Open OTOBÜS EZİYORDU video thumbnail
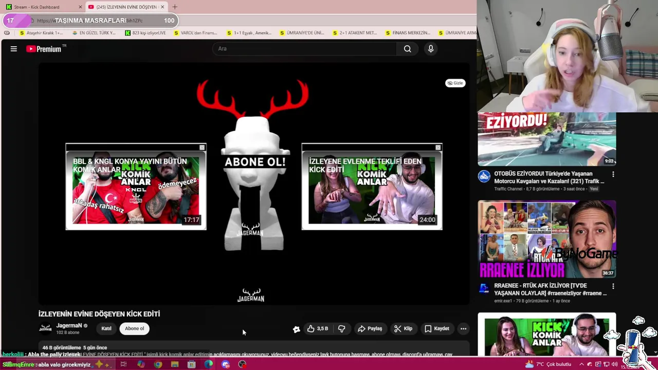The height and width of the screenshot is (370, 658). tap(547, 139)
